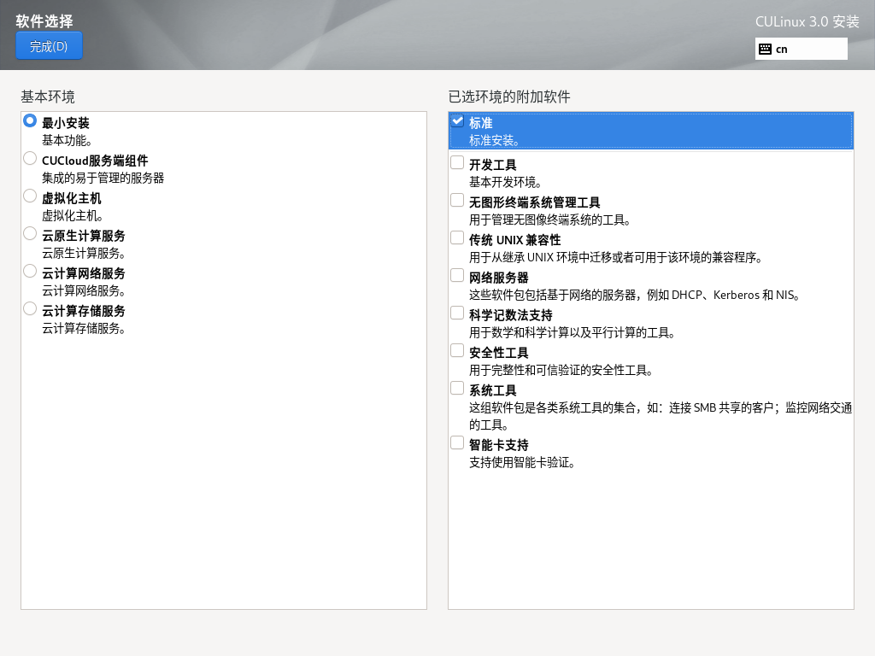This screenshot has height=656, width=875.
Task: Click the 云原生计算服务。 description line
Action: coord(84,253)
